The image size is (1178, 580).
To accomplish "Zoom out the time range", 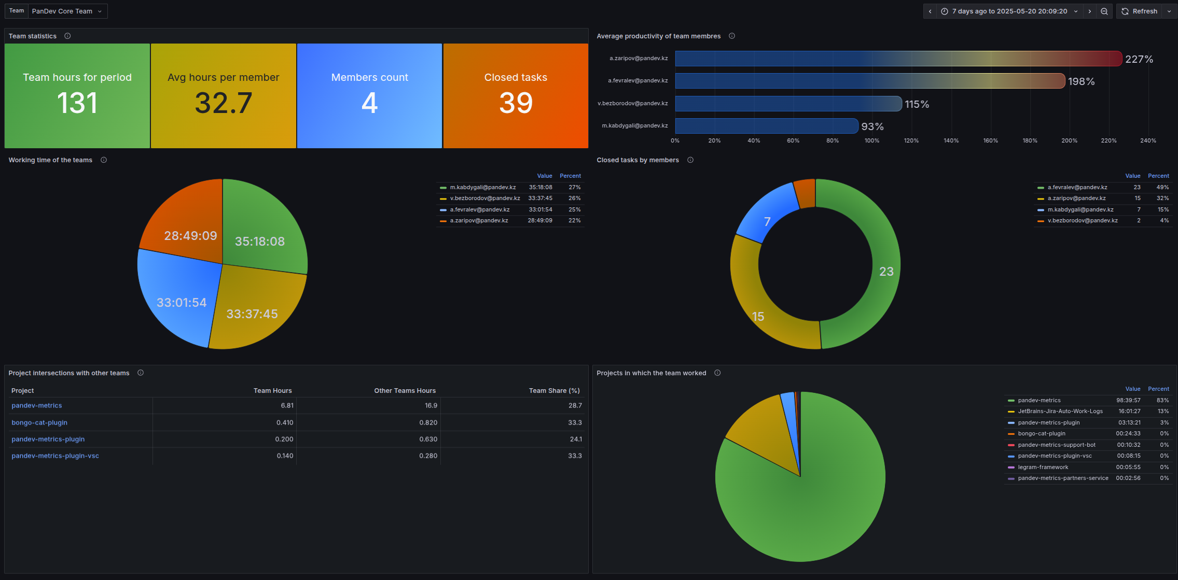I will click(x=1104, y=11).
